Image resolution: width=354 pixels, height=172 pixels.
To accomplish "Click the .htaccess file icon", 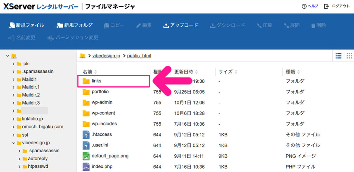I will click(86, 135).
